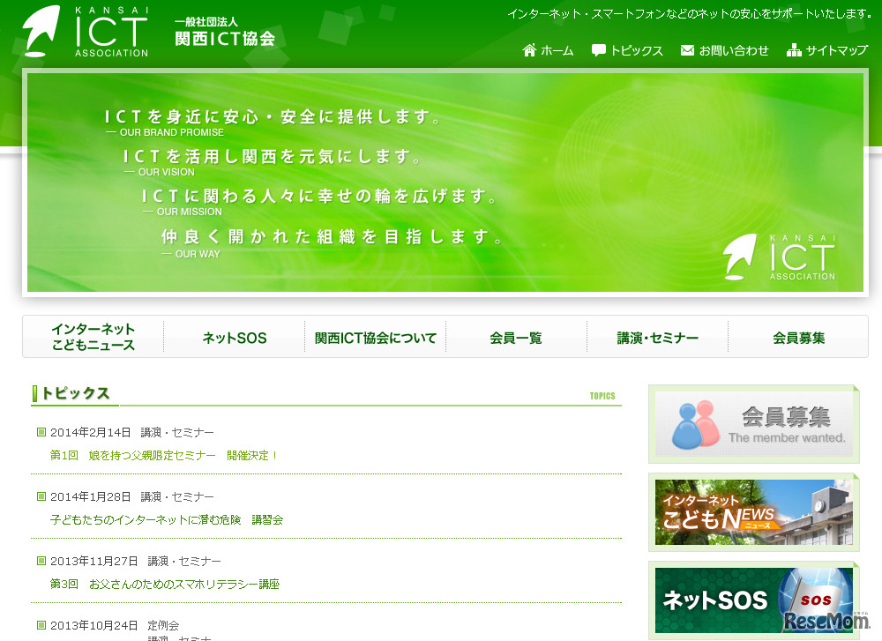Screen dimensions: 882x641
Task: Open contact via the envelope お問い合わせ icon
Action: click(687, 51)
